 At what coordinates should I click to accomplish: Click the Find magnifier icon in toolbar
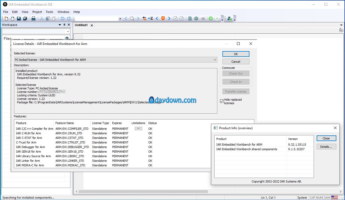point(132,19)
